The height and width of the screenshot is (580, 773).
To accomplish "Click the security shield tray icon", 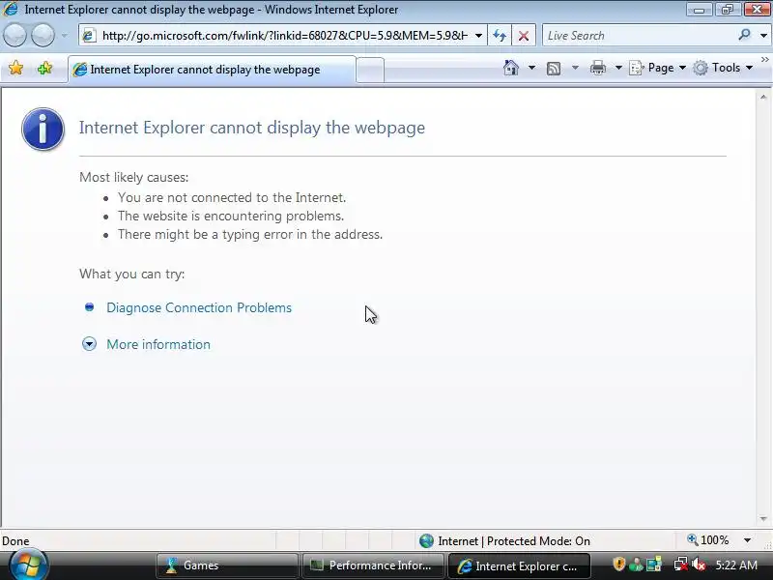I will (618, 564).
